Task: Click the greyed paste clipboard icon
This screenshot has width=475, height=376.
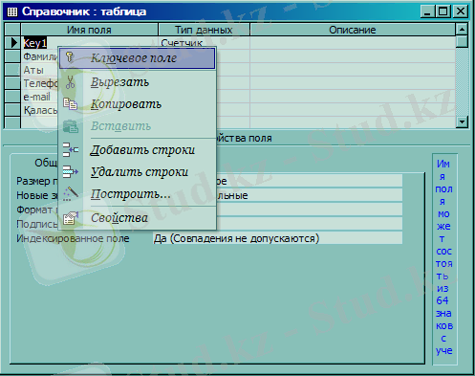Action: pyautogui.click(x=71, y=126)
